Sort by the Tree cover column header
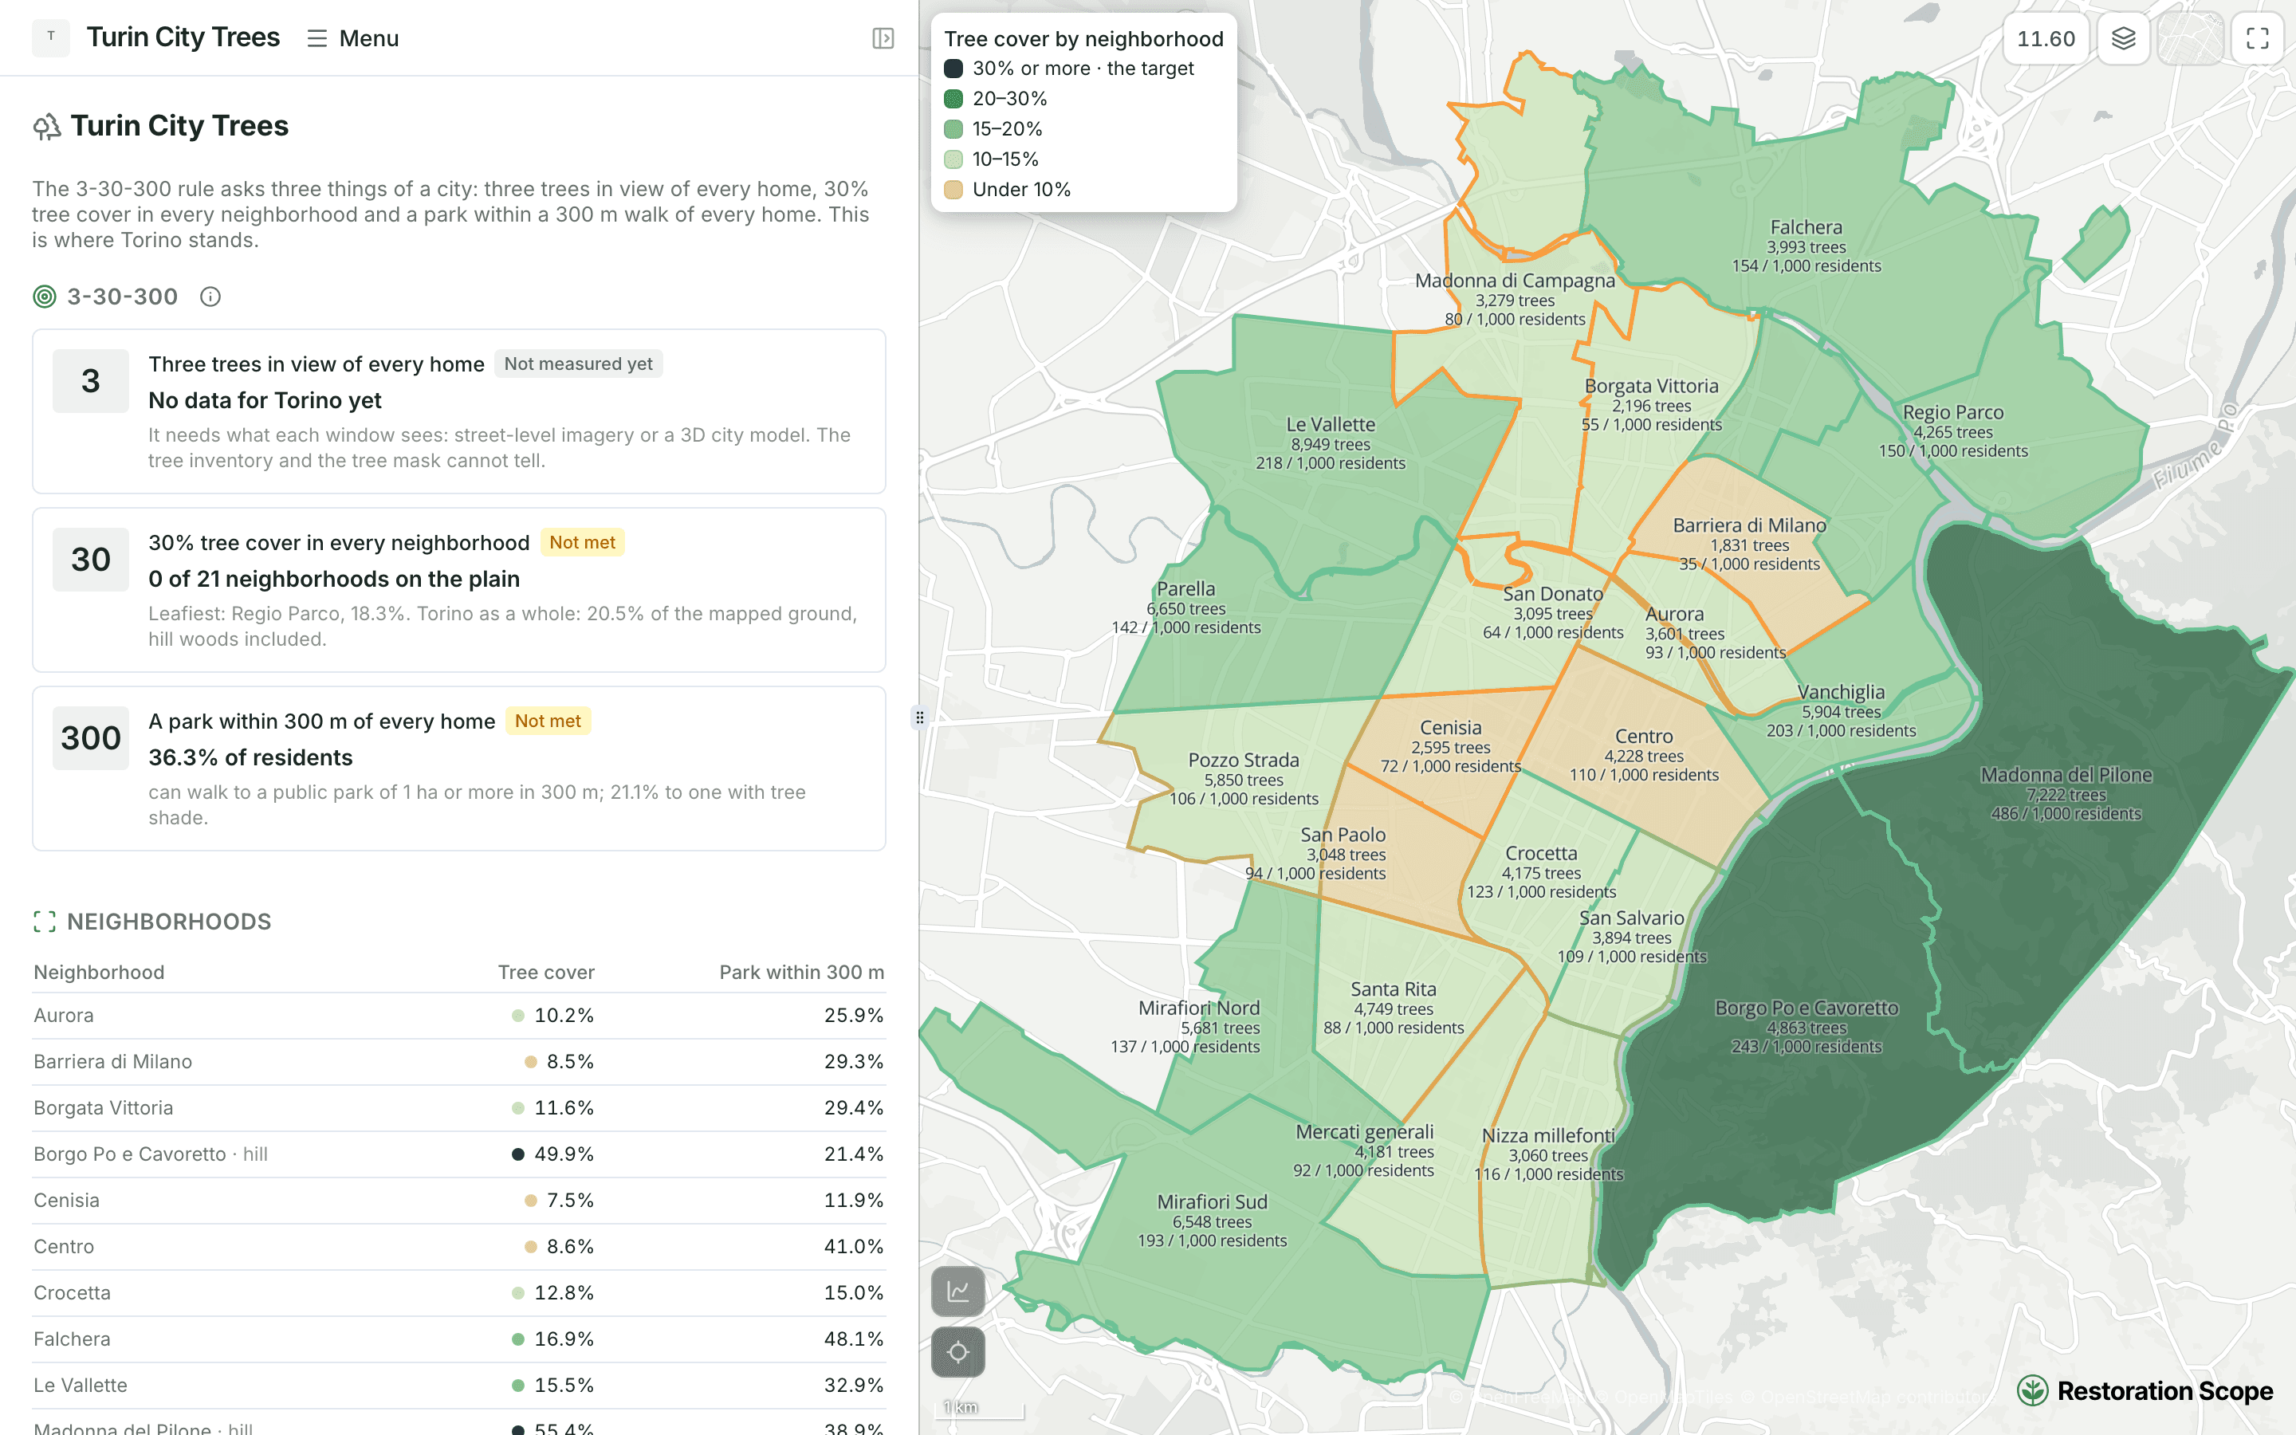Screen dimensions: 2296x1435 coord(545,972)
